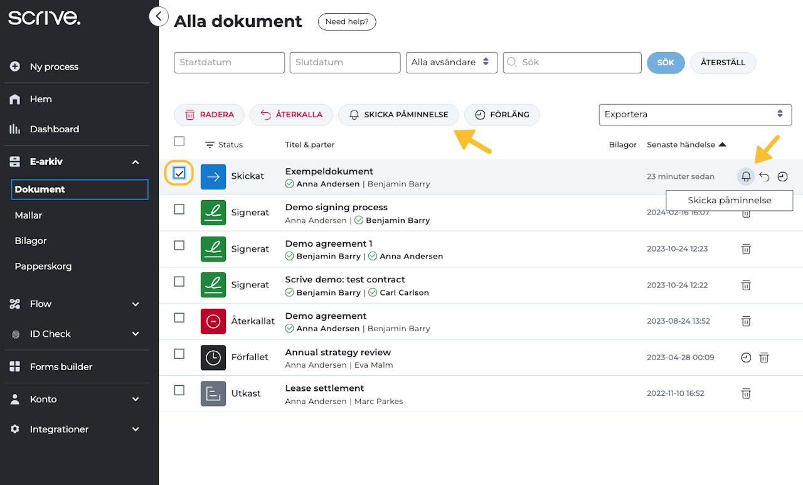Click the trash icon on Lease settlement row
This screenshot has height=485, width=803.
pos(746,393)
